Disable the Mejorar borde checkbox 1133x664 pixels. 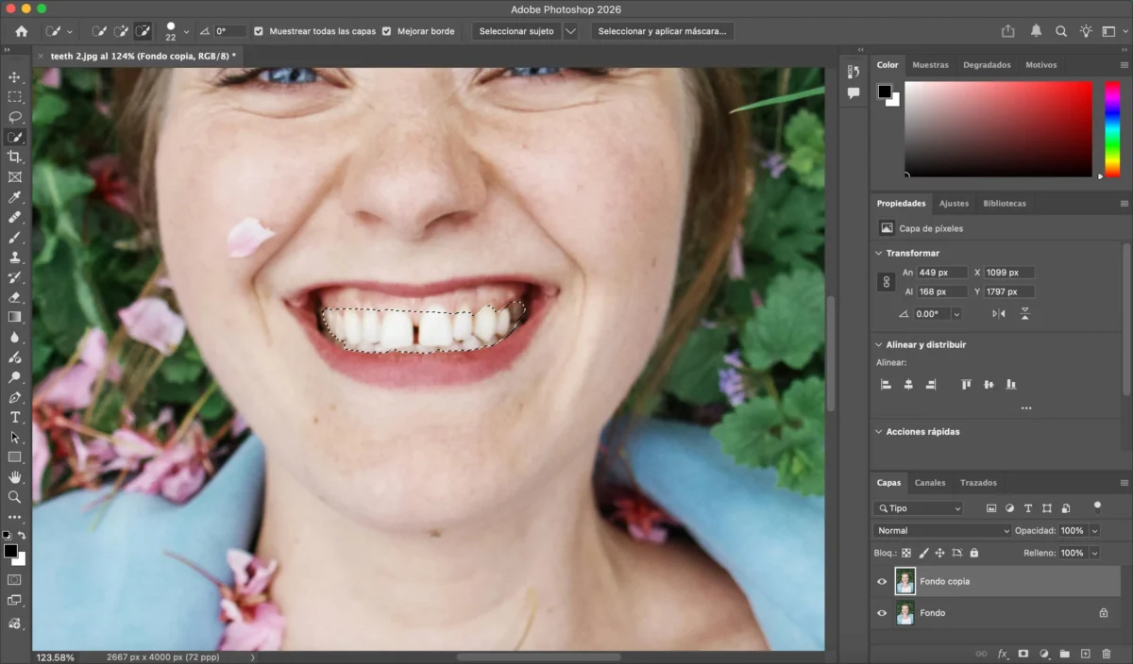(386, 31)
